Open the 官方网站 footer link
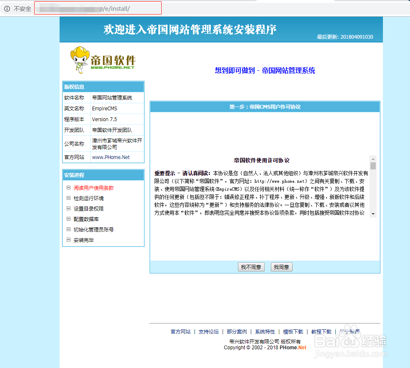410x368 pixels. 180,332
